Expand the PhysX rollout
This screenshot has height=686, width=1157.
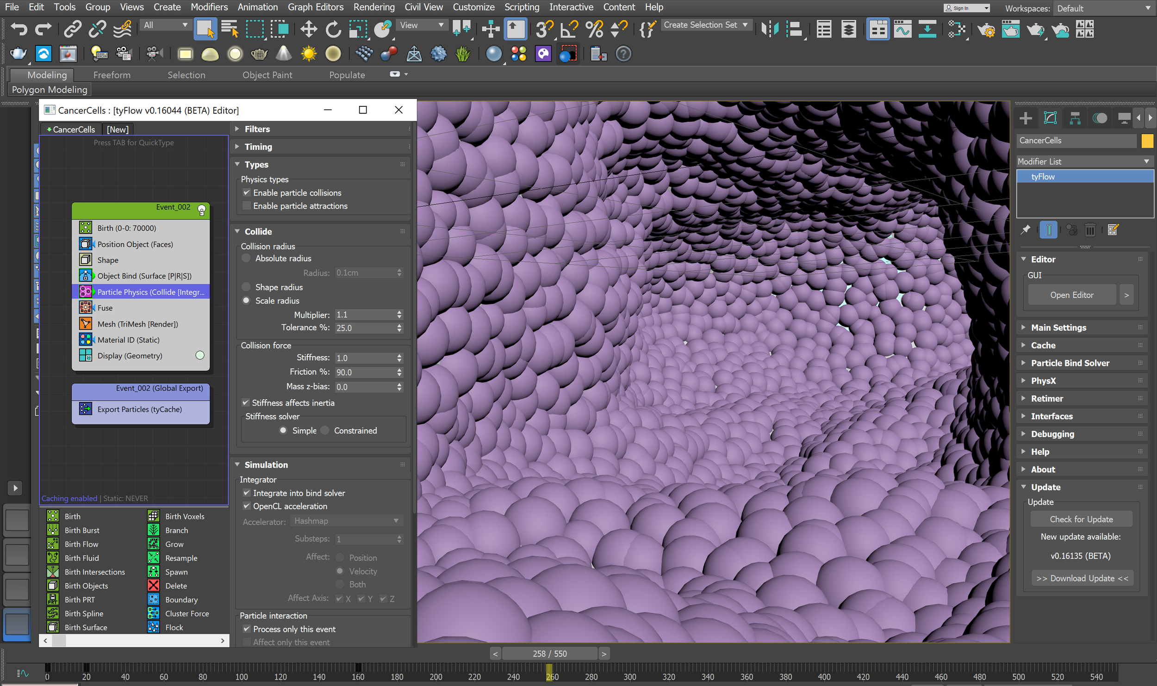click(1043, 381)
